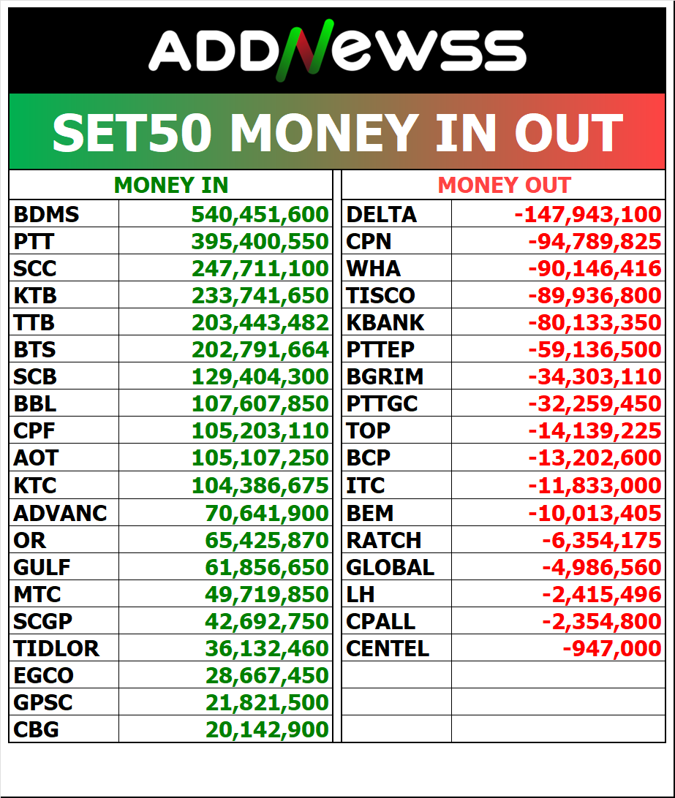Image resolution: width=675 pixels, height=798 pixels.
Task: Click the TIDLOR stock symbol
Action: click(56, 648)
